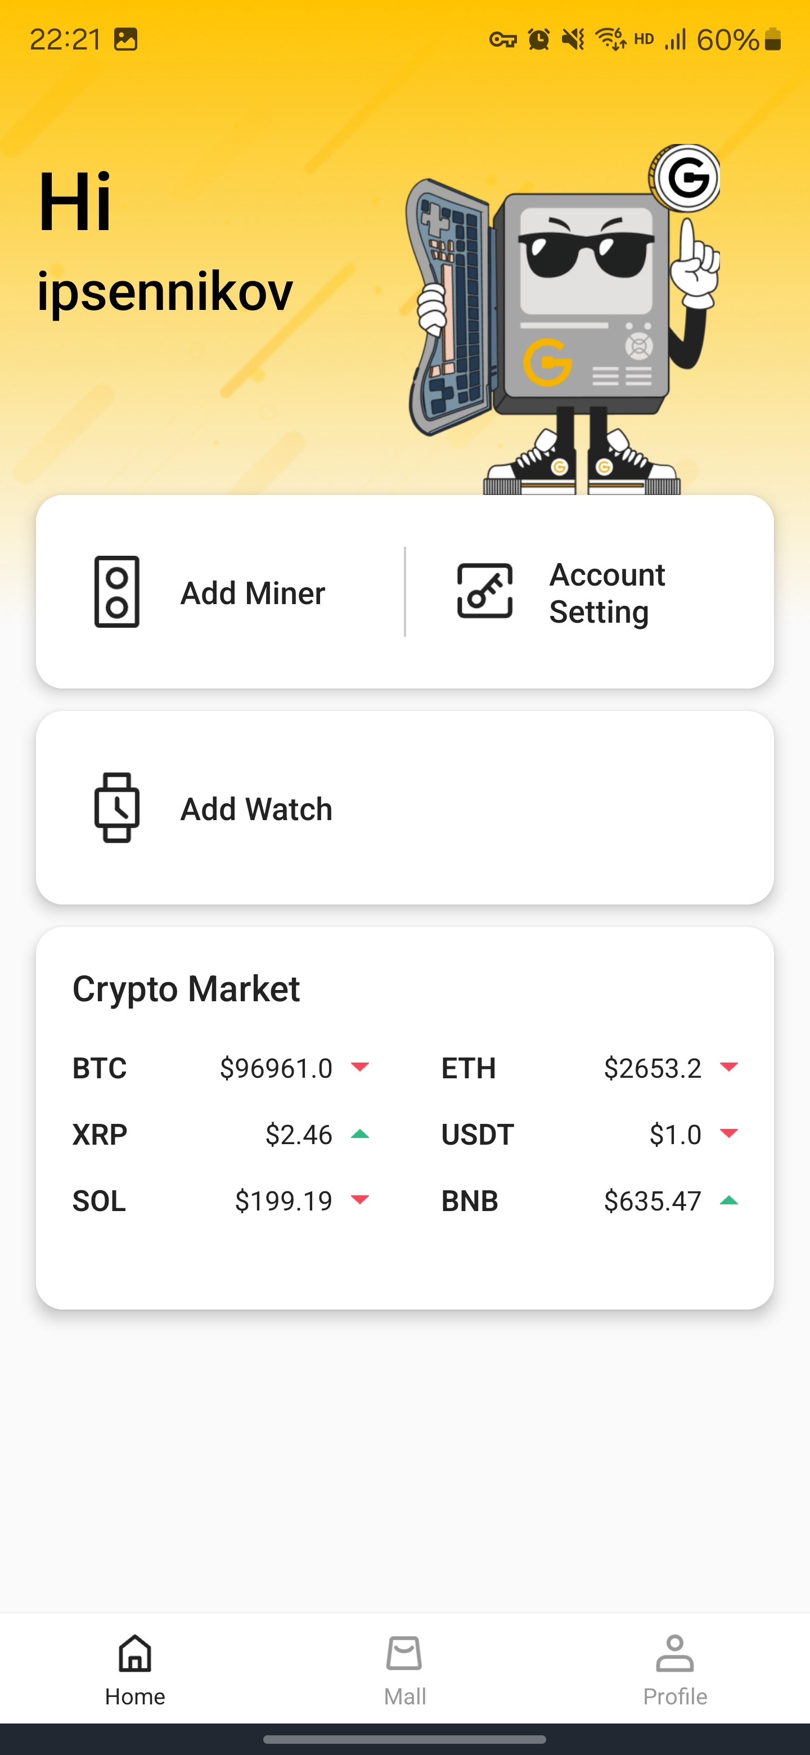810x1755 pixels.
Task: Tap the SOL red down arrow
Action: pyautogui.click(x=359, y=1200)
